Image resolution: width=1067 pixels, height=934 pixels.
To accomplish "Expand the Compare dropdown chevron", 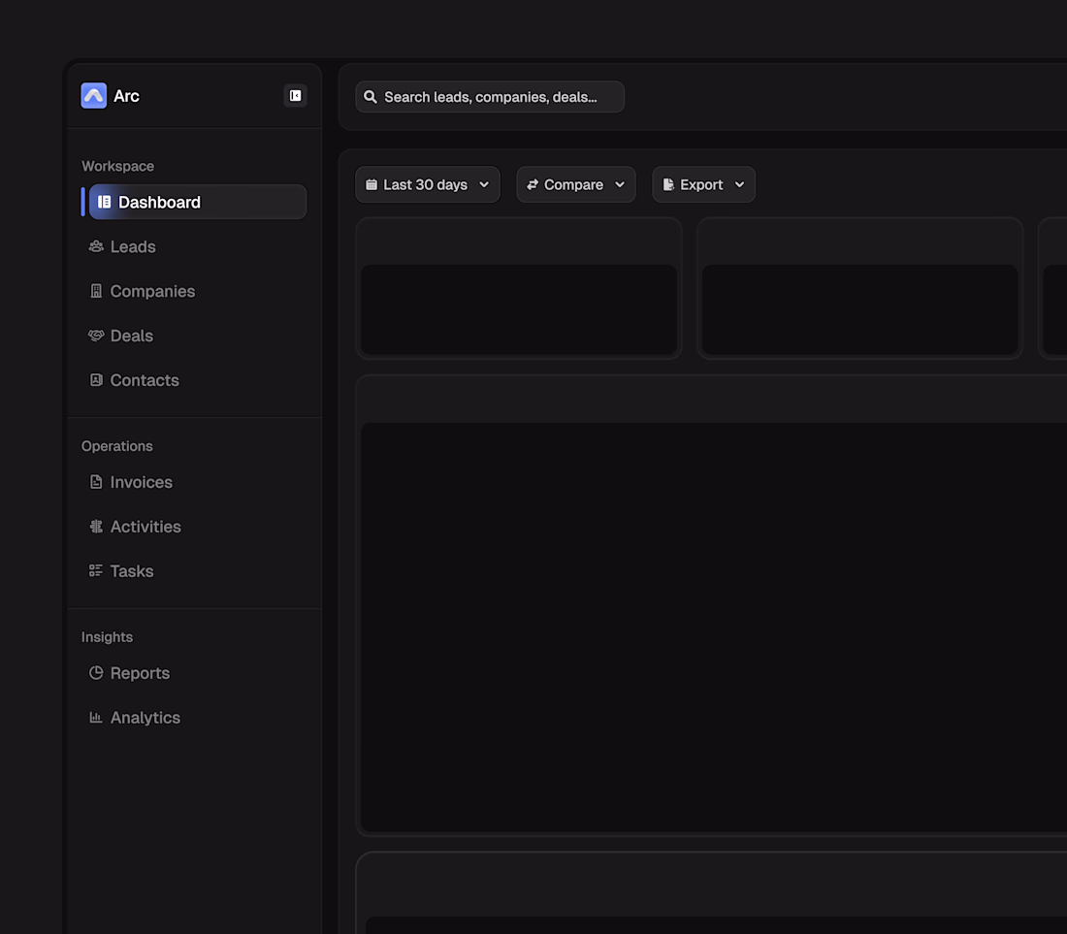I will coord(620,184).
